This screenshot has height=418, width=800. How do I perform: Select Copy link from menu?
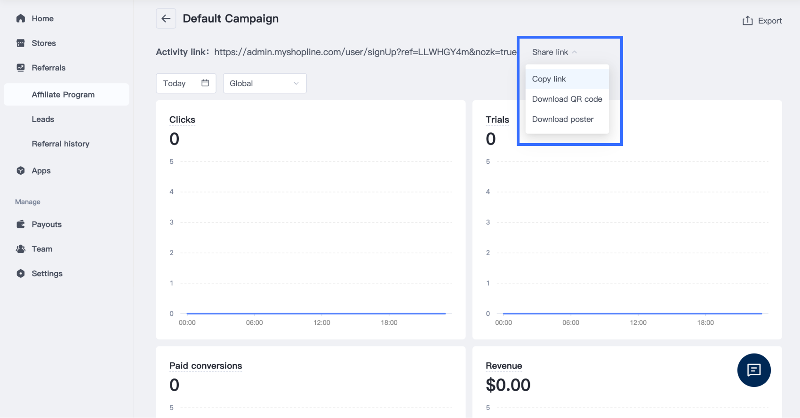pyautogui.click(x=549, y=79)
